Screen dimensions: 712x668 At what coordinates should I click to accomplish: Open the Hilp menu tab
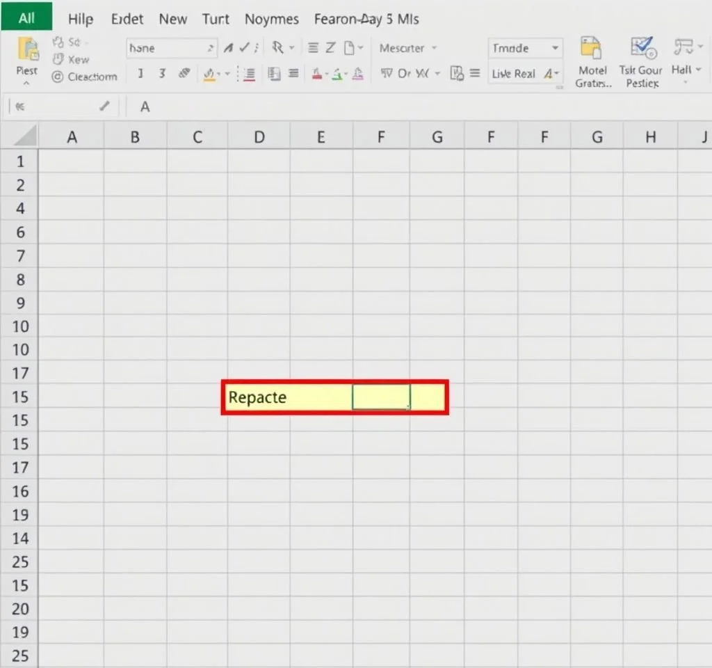(81, 19)
